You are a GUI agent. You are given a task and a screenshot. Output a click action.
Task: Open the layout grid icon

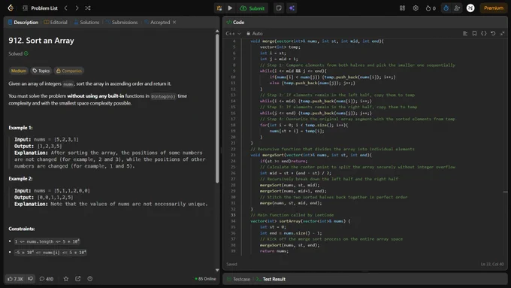coord(402,8)
